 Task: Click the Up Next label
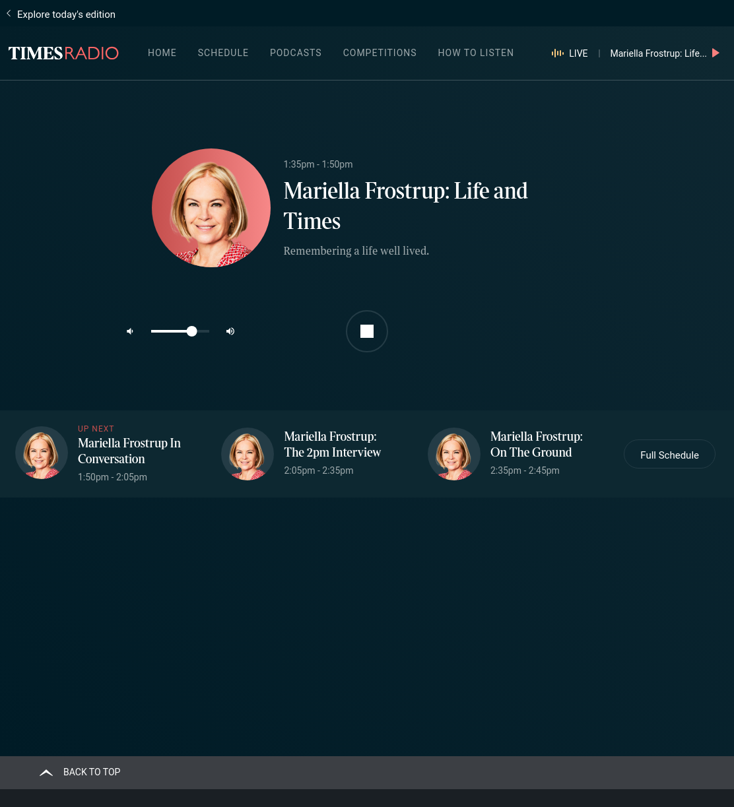(96, 429)
